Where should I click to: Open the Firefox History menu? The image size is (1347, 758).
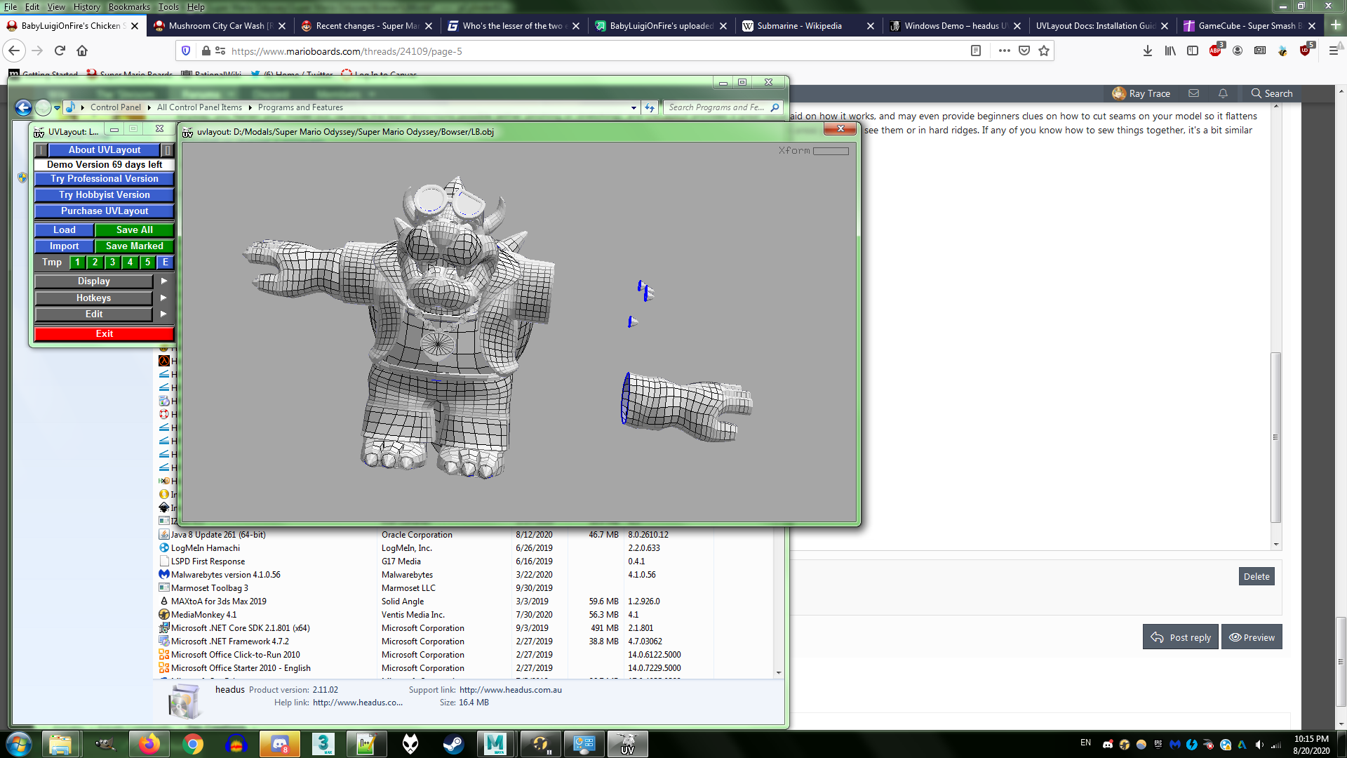87,6
